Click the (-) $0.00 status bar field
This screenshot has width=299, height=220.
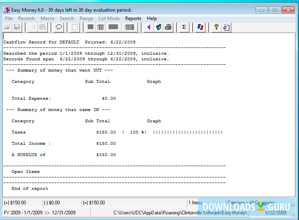click(x=61, y=202)
